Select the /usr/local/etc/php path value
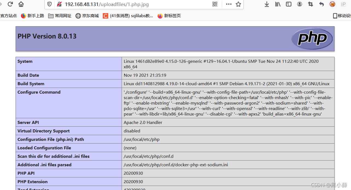The image size is (351, 190). [142, 139]
